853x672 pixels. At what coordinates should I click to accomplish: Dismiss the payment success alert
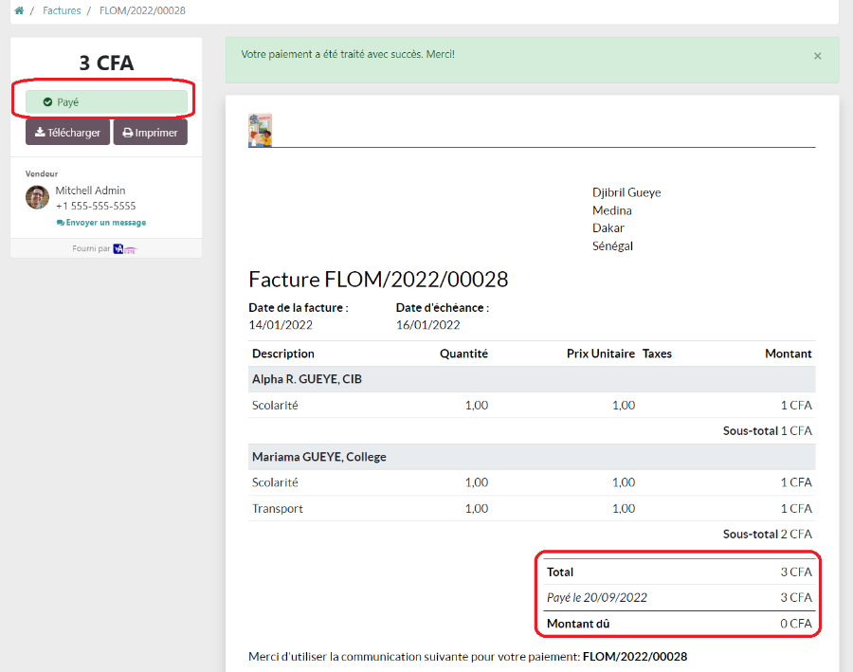point(817,56)
